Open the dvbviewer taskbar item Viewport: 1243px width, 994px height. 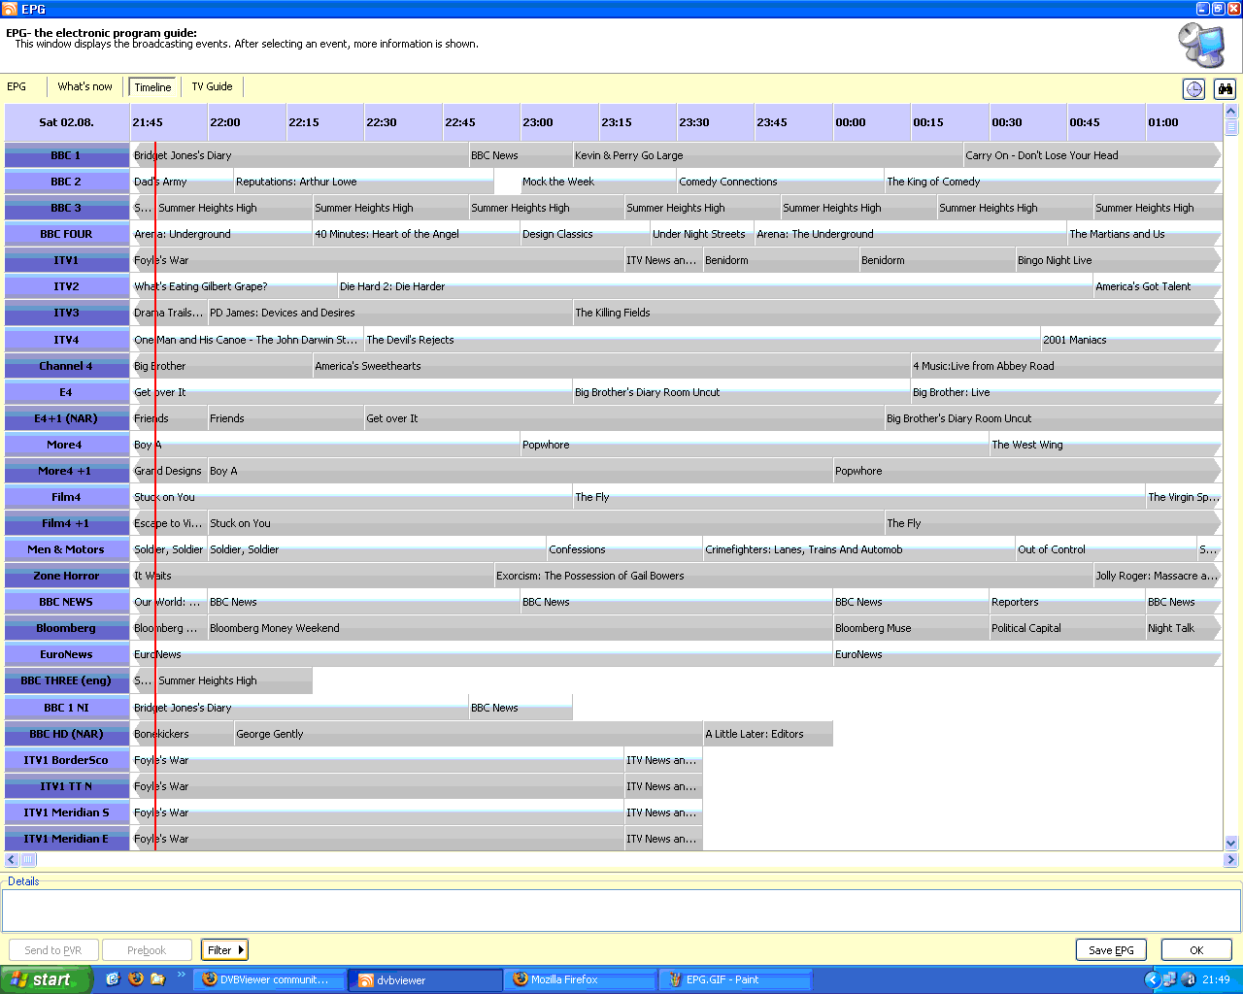tap(425, 979)
